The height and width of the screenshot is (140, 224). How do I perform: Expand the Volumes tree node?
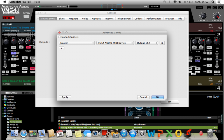3,97
